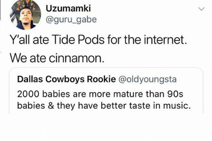Image resolution: width=212 pixels, height=141 pixels.
Task: Select '2000' in the quoted tweet
Action: coord(28,94)
